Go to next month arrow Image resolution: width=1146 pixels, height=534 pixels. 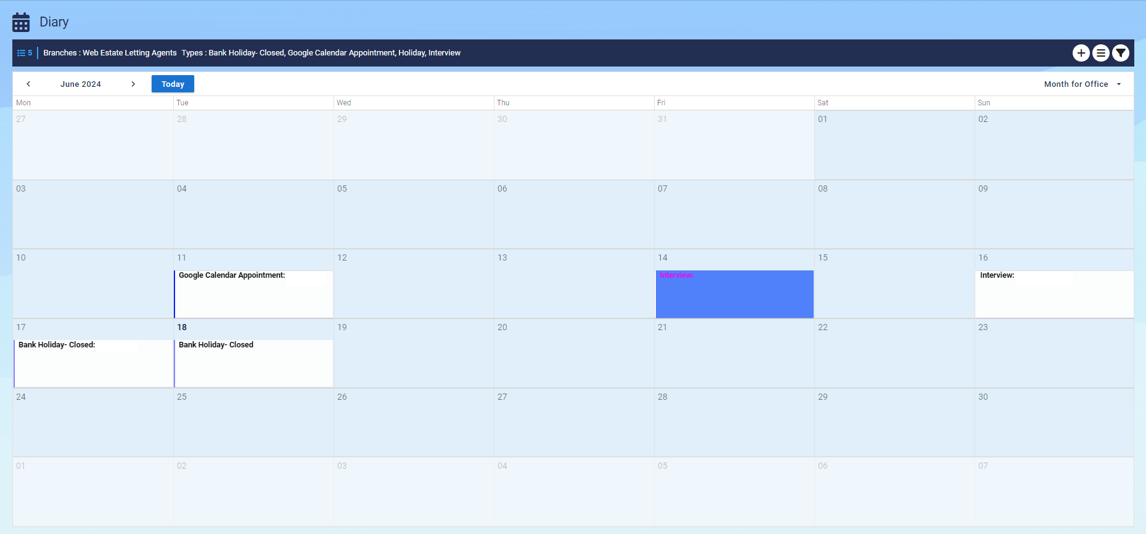[x=133, y=84]
